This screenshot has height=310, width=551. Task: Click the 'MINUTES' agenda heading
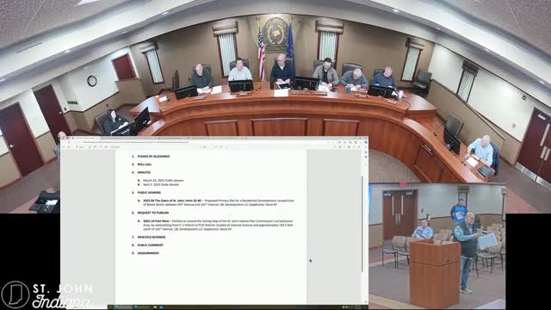coord(144,172)
